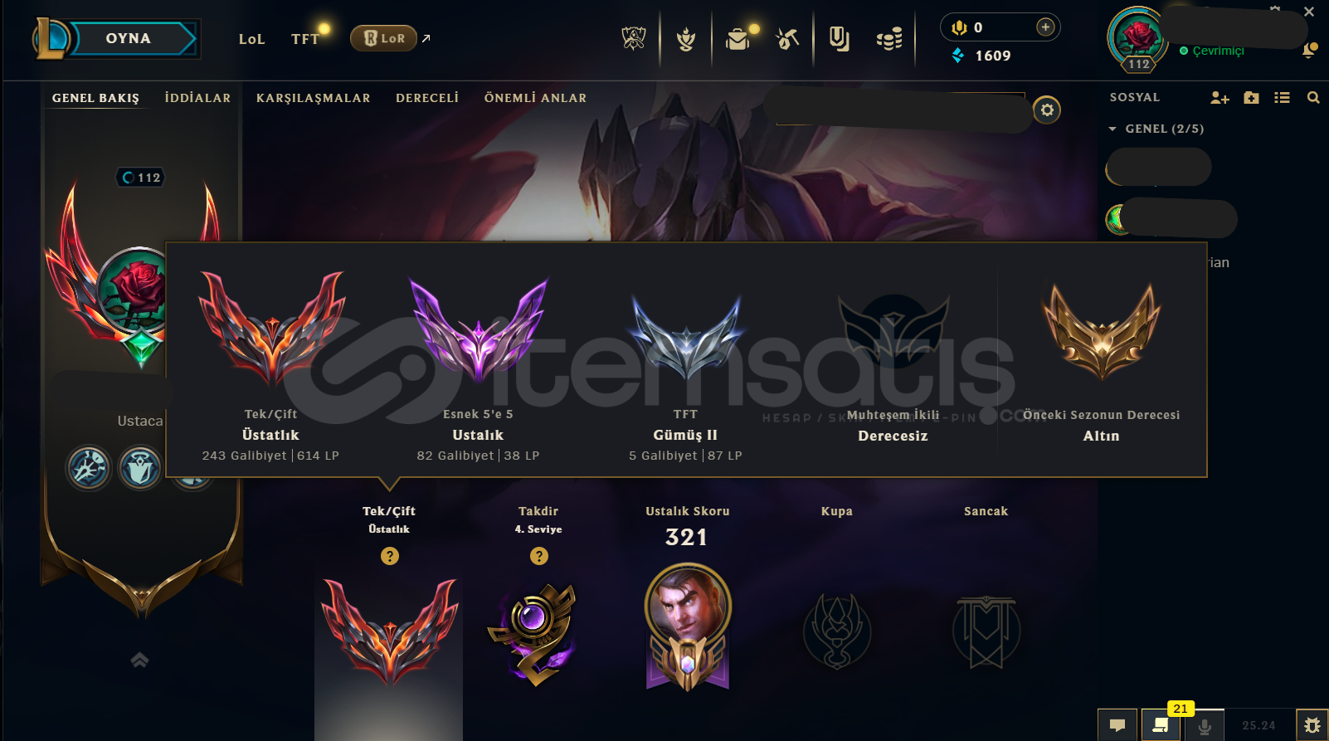Click the add friend icon
This screenshot has height=741, width=1329.
pos(1219,98)
